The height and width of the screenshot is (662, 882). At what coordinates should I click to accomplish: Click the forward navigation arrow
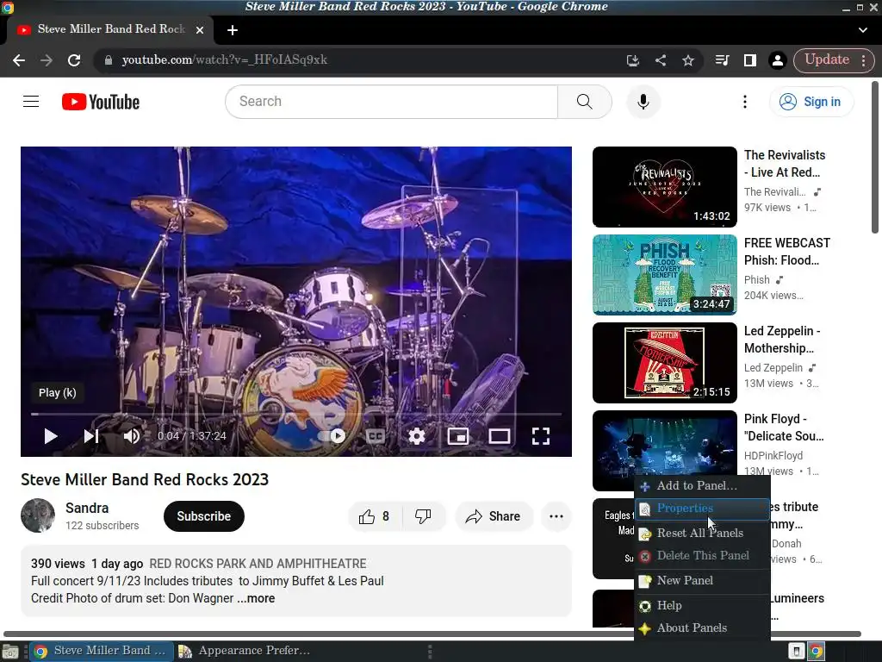(x=47, y=60)
